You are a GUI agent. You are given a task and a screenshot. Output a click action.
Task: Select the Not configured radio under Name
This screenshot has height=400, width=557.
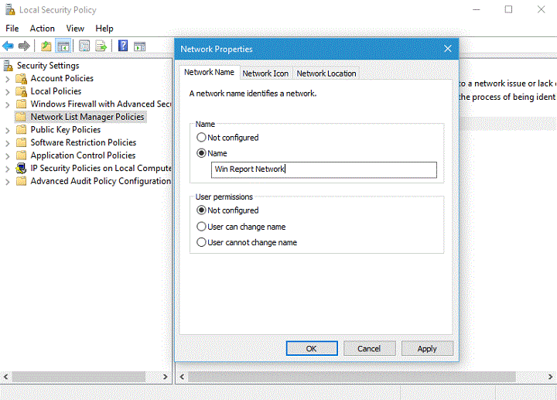click(x=202, y=138)
